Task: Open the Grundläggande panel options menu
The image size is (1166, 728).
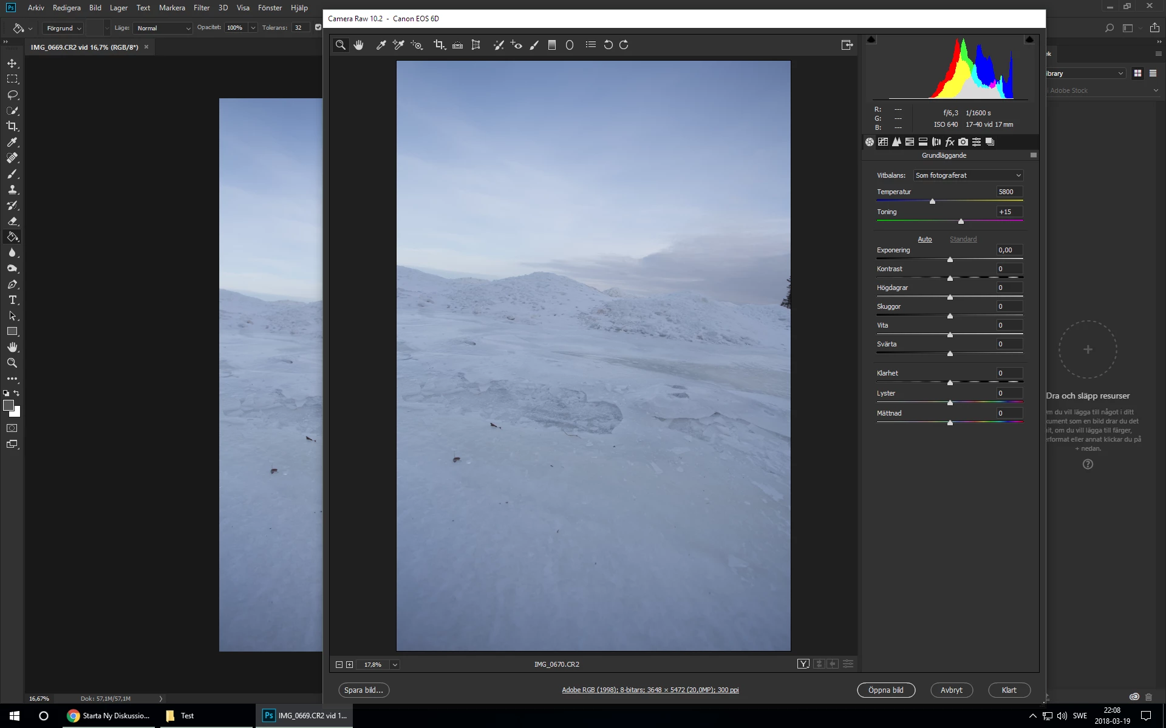Action: (1033, 155)
